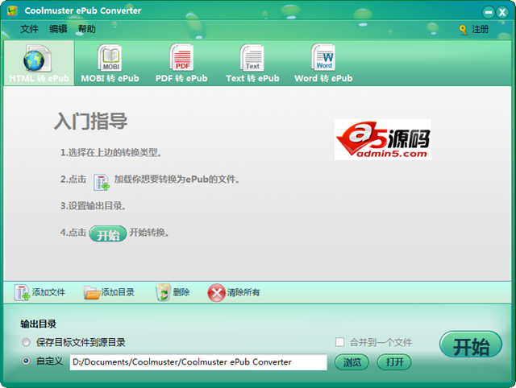The image size is (516, 388).
Task: Click the add-file icon in step 2 guide
Action: [102, 183]
